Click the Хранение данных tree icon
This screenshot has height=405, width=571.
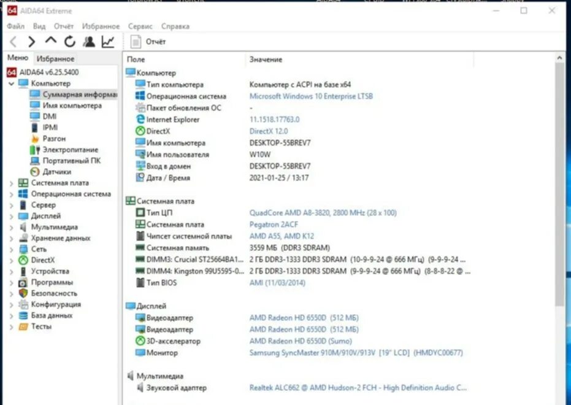click(23, 238)
